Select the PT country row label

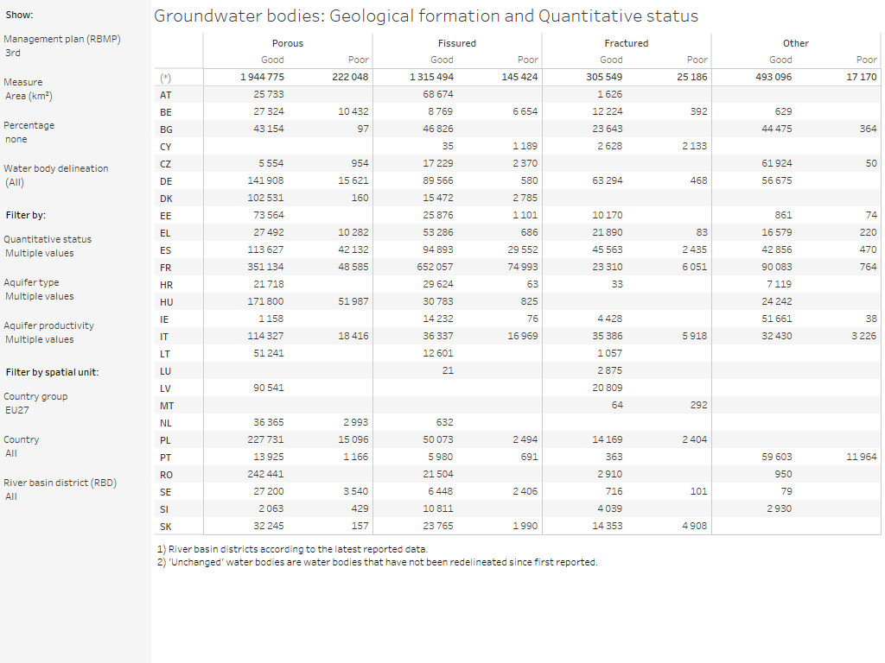[165, 458]
